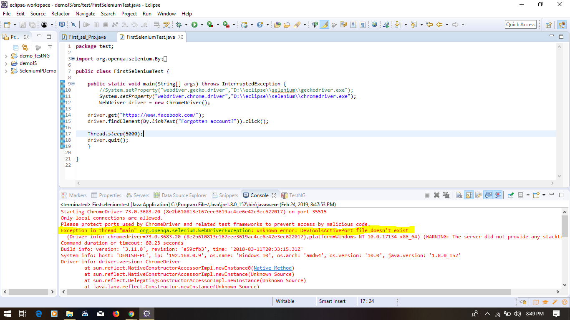Toggle Scroll Lock in Console
The image size is (570, 320).
pos(469,195)
